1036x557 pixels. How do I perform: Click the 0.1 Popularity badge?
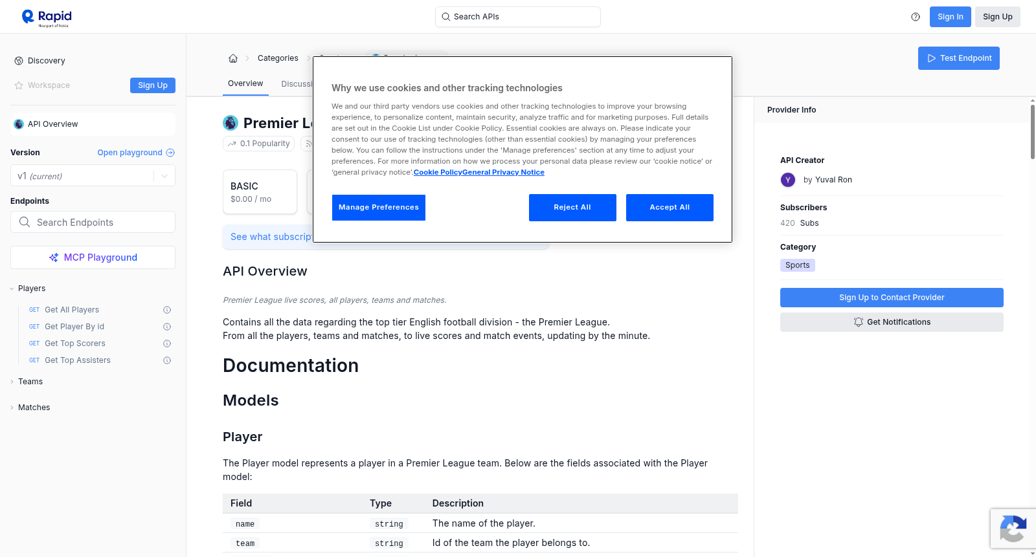(258, 144)
